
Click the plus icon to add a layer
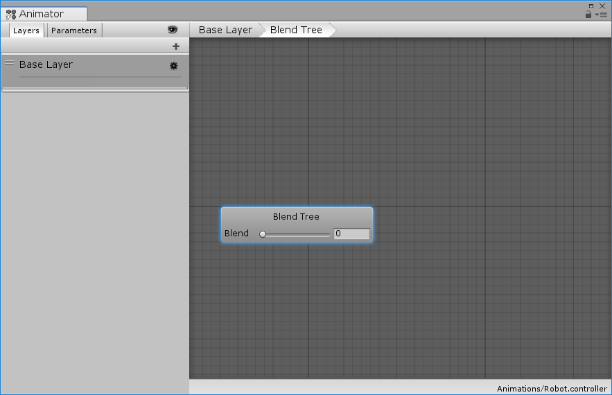tap(176, 46)
